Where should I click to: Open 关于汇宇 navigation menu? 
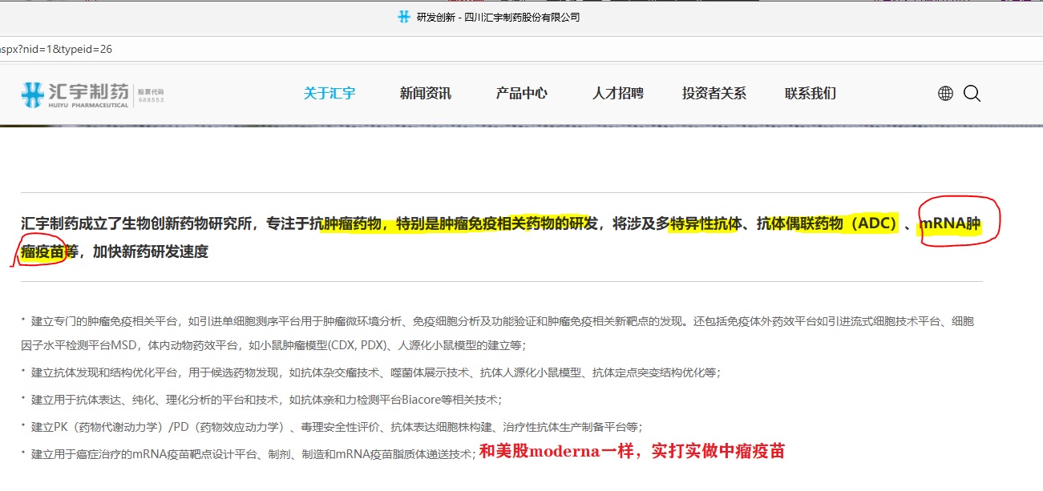329,94
